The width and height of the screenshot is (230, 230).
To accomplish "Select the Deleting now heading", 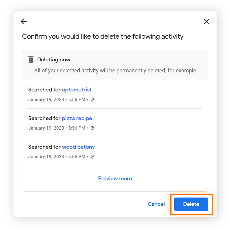I will (x=54, y=60).
